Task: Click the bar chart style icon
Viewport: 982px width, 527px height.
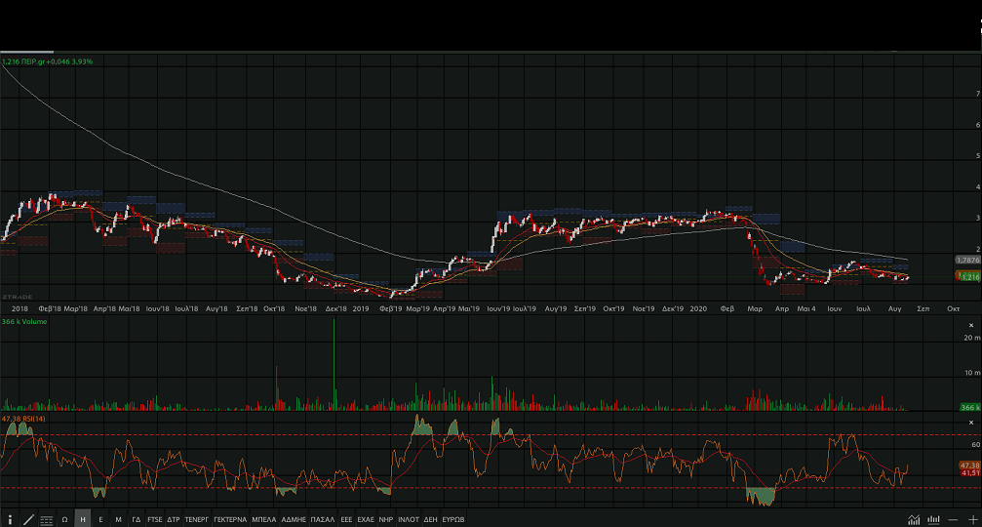Action: coord(933,519)
